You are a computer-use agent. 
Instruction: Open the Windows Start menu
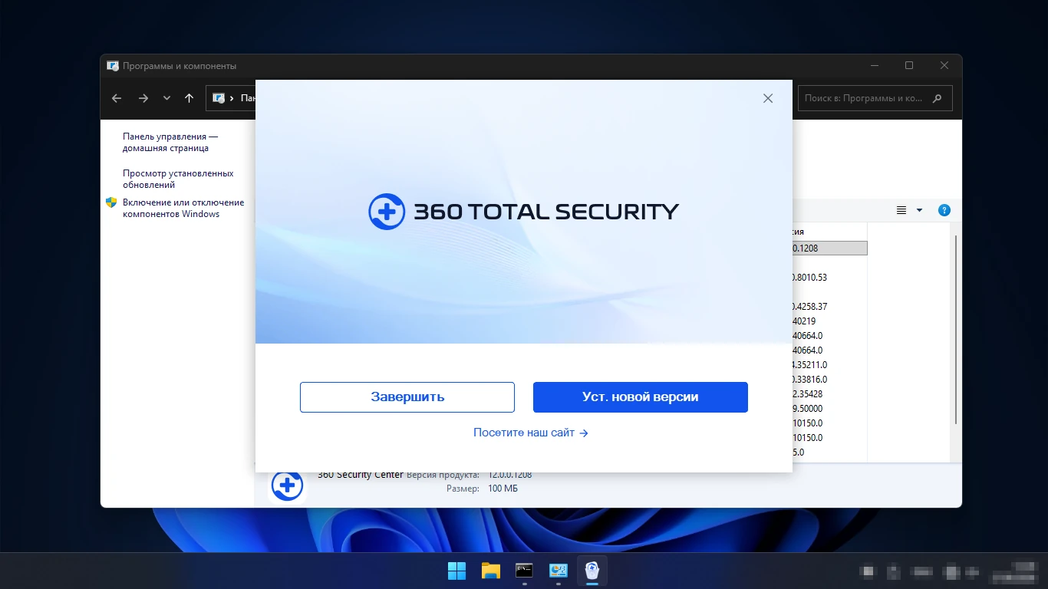[x=456, y=571]
